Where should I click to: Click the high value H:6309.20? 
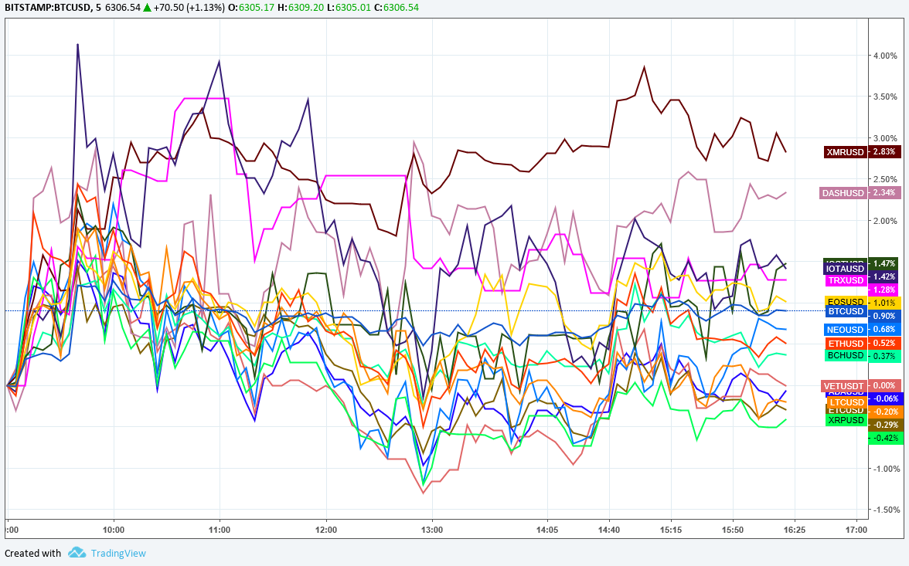(x=300, y=8)
